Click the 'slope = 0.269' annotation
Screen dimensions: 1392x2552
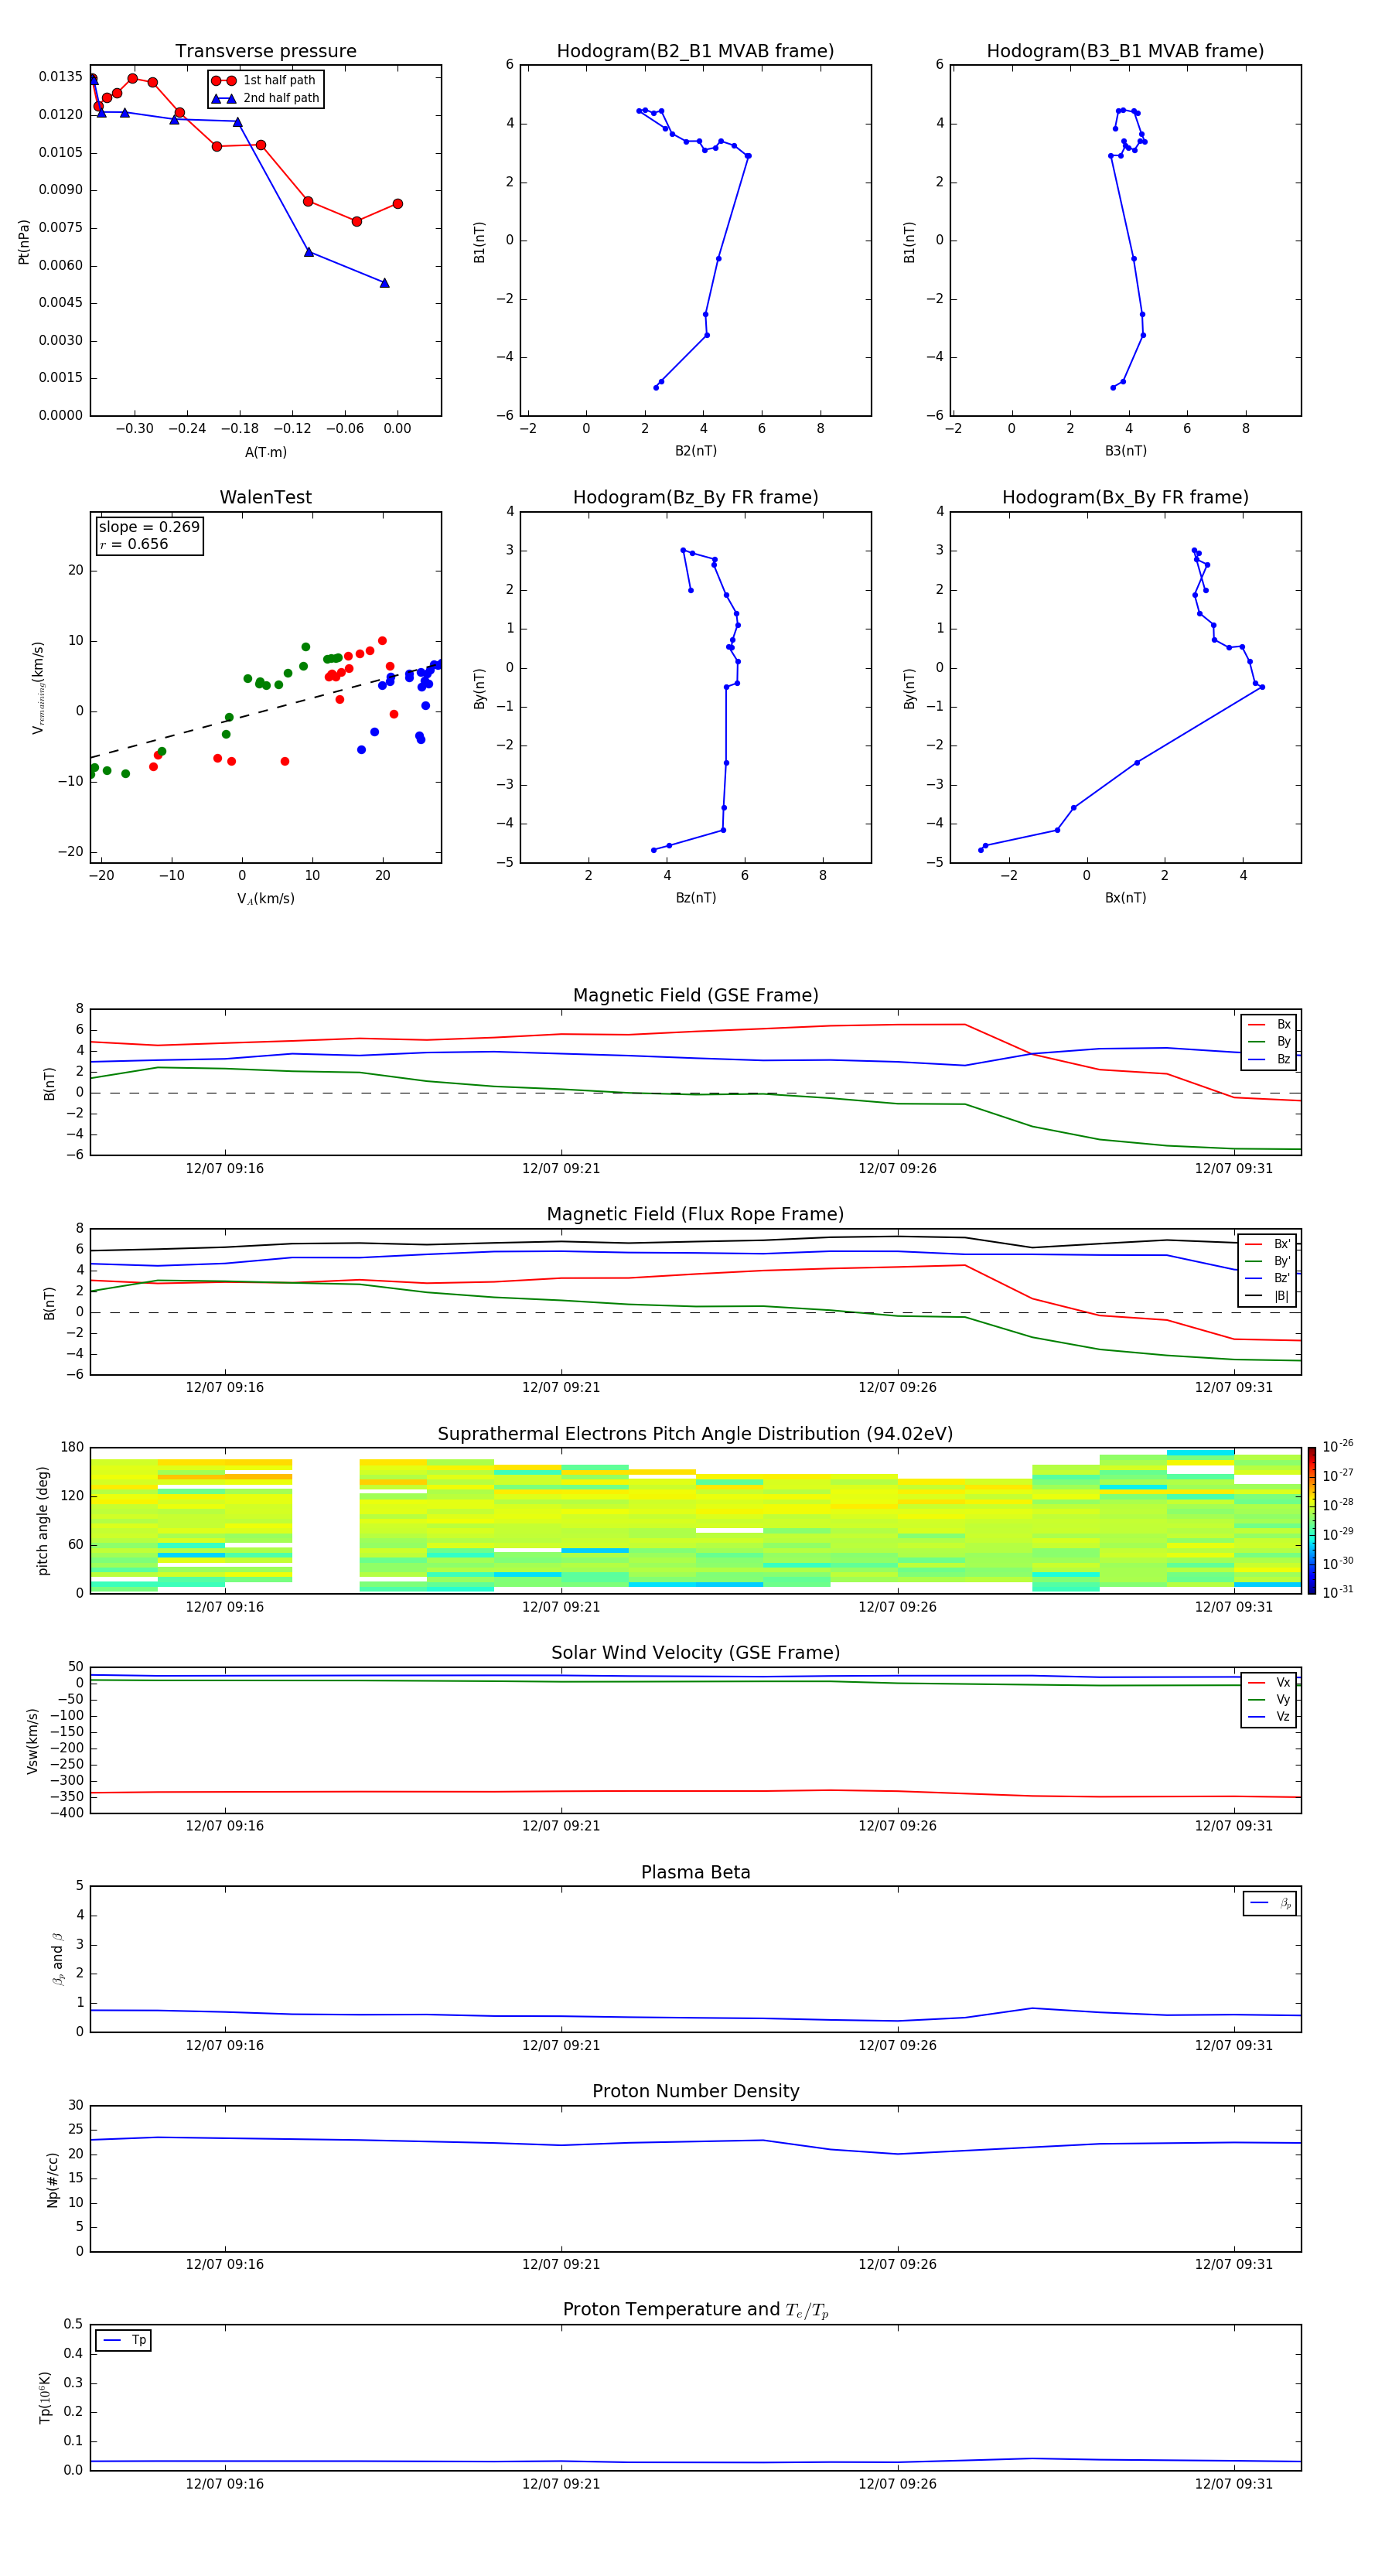149,527
